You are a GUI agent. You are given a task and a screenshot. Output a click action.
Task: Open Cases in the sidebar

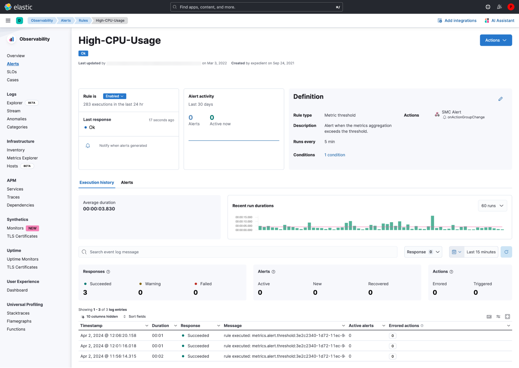point(13,80)
